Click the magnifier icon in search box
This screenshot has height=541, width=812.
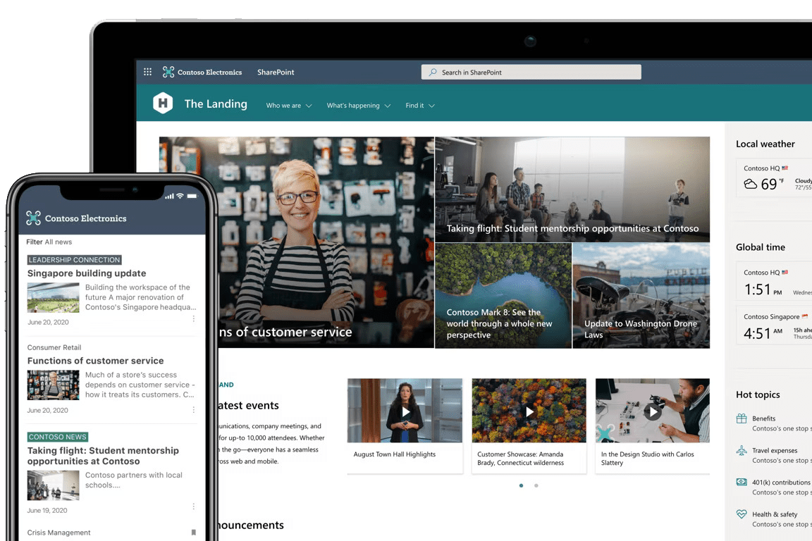(x=432, y=72)
